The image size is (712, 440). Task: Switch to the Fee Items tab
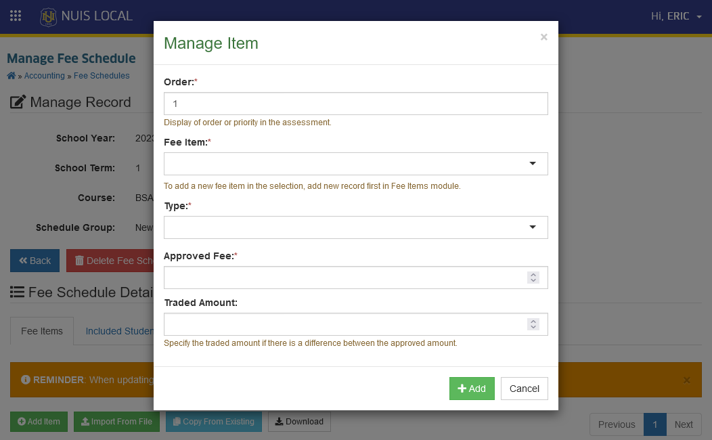[42, 331]
